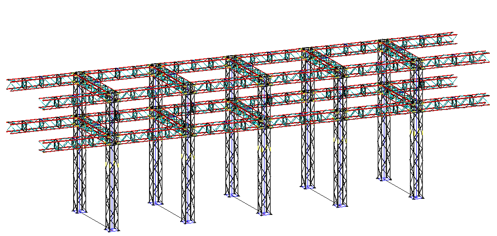Select the base plate of the nearest front-left tower
Viewport: 497px width, 236px height.
(112, 230)
